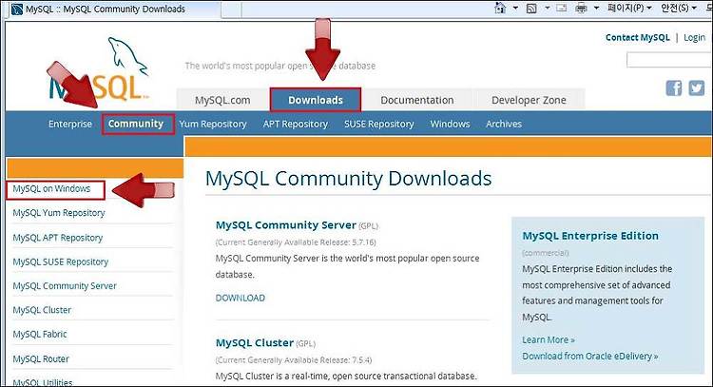
Task: Click the browser tab MySQL favicon
Action: pyautogui.click(x=17, y=10)
